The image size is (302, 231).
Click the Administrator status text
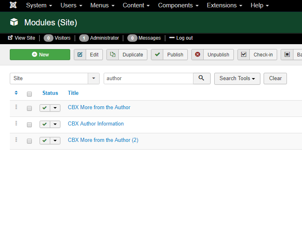(104, 38)
